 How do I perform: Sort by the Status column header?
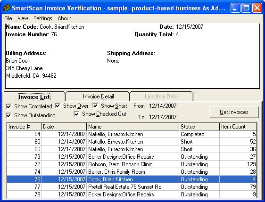[x=199, y=127]
